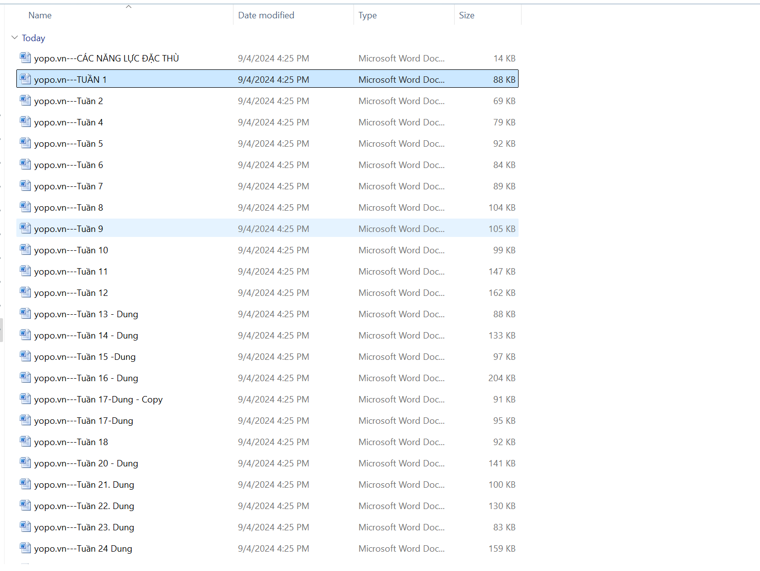Image resolution: width=760 pixels, height=571 pixels.
Task: Select file name yopo.vn---Tuần 10
Action: tap(71, 250)
